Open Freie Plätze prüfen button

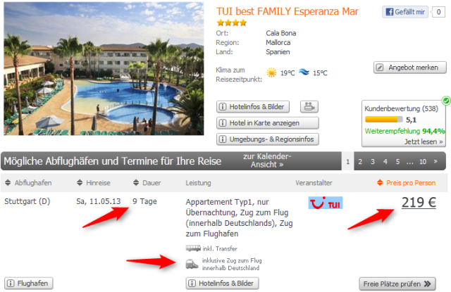point(397,284)
